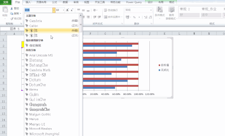Expand the orientation dropdown arrow

(97, 10)
